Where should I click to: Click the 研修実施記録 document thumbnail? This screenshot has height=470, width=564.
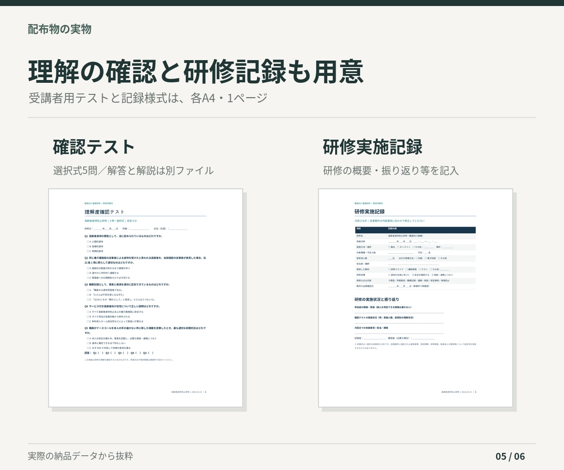pos(416,298)
